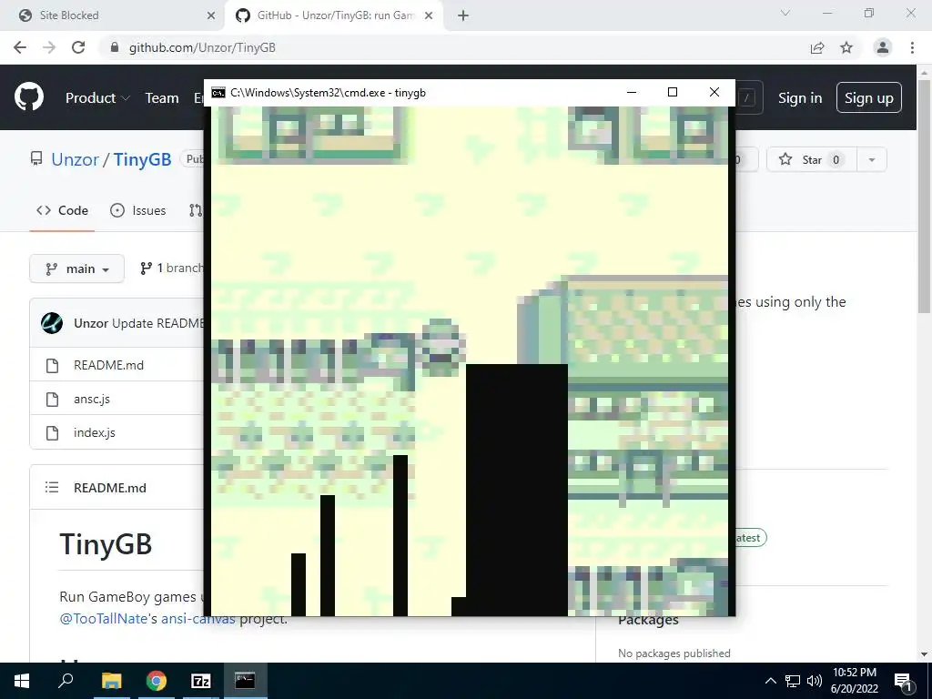Share this page icon in address bar
Viewport: 932px width, 699px height.
click(x=817, y=47)
